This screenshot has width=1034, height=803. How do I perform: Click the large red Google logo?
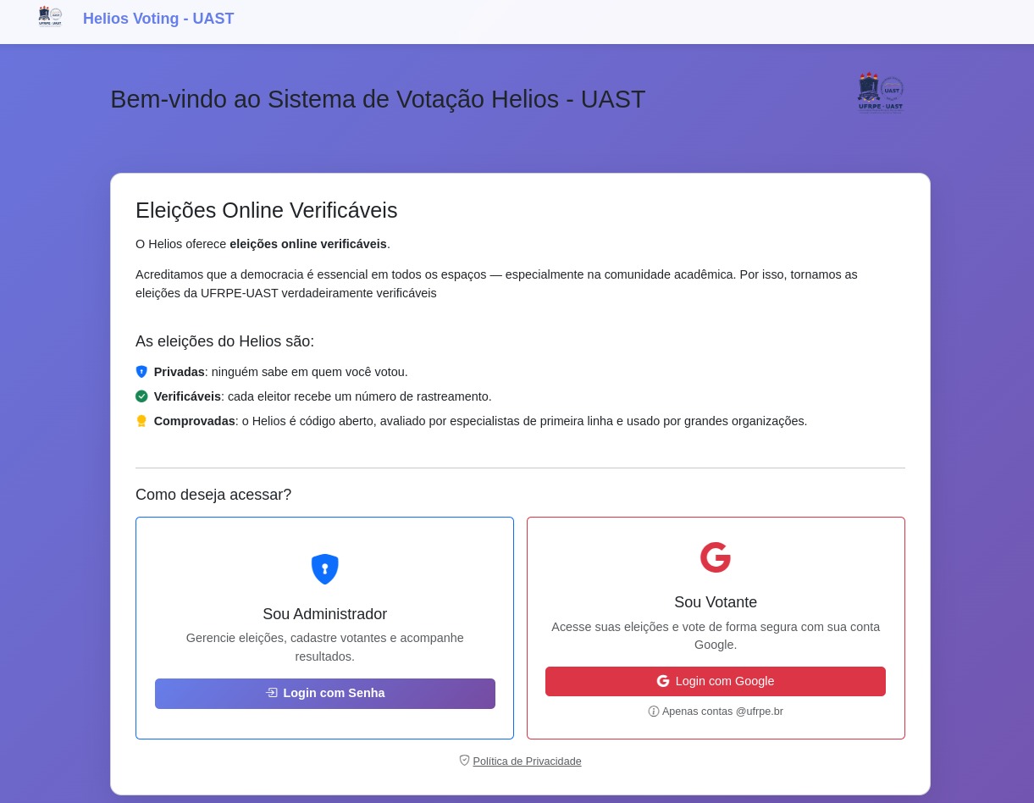tap(716, 557)
